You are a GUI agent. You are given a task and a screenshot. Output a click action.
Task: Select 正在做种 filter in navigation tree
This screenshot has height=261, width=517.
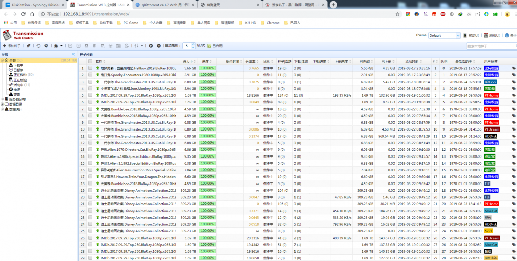[x=19, y=75]
